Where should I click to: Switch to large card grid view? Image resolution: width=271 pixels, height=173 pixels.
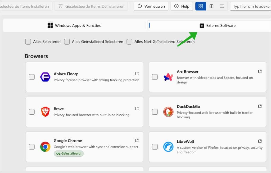coord(201,6)
